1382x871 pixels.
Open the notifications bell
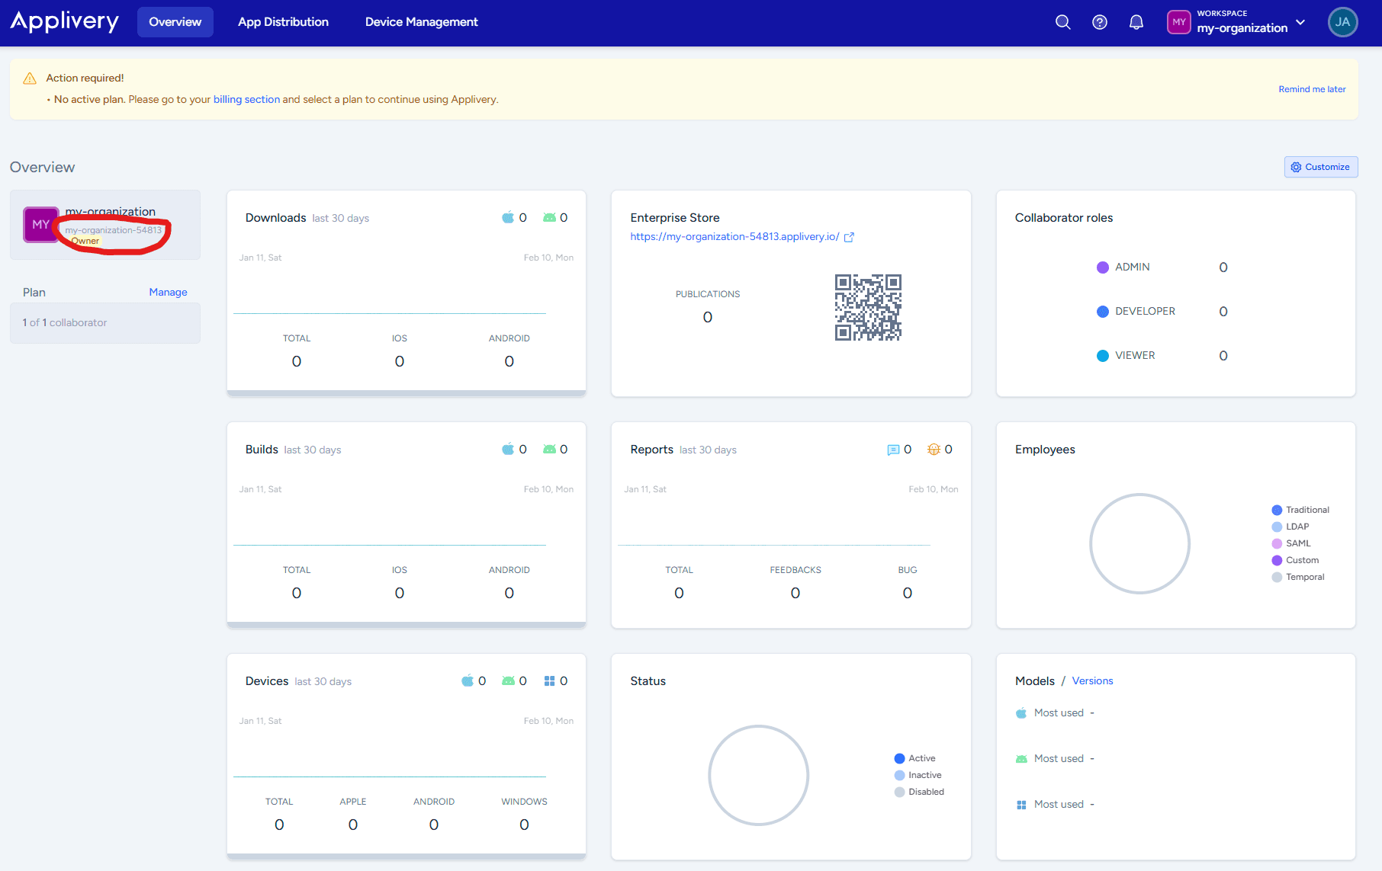[1136, 22]
